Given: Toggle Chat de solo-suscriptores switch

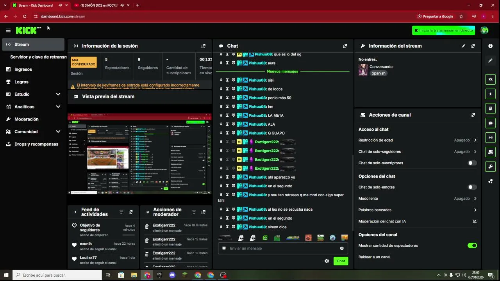Looking at the screenshot, I should click(472, 163).
